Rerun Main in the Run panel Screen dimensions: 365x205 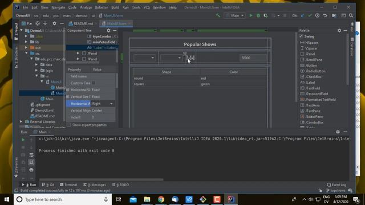click(23, 140)
